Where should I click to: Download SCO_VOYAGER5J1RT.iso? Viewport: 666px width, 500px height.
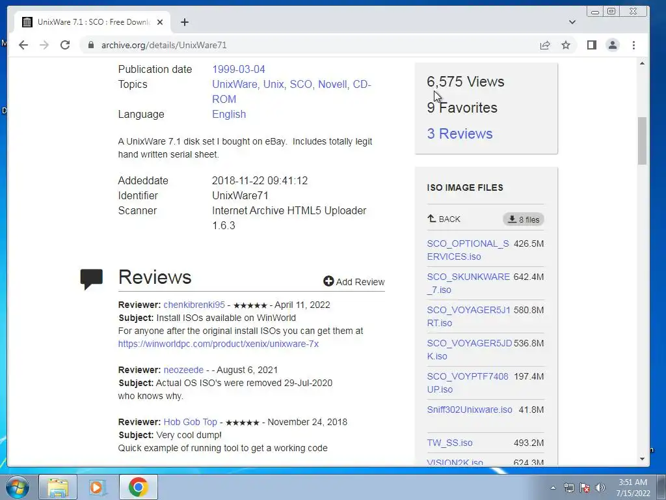click(468, 316)
